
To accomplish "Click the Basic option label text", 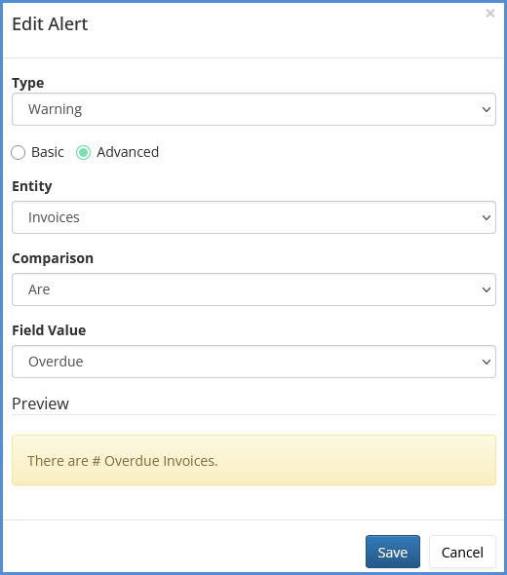I will 48,152.
